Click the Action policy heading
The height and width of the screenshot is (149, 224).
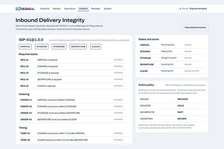click(146, 85)
